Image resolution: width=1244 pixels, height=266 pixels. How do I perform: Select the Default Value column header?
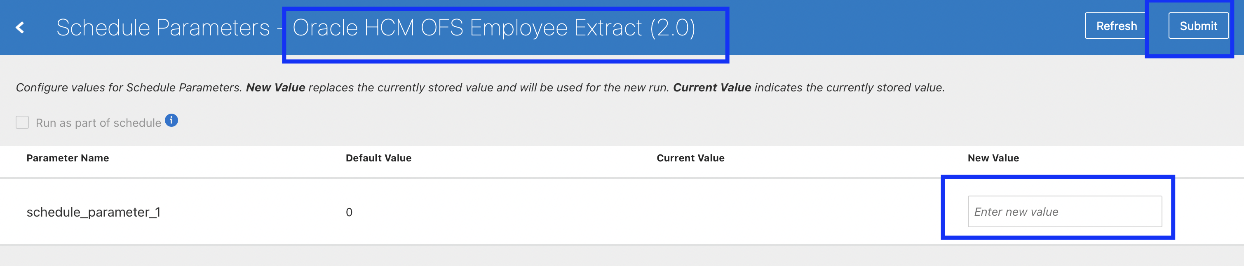378,158
